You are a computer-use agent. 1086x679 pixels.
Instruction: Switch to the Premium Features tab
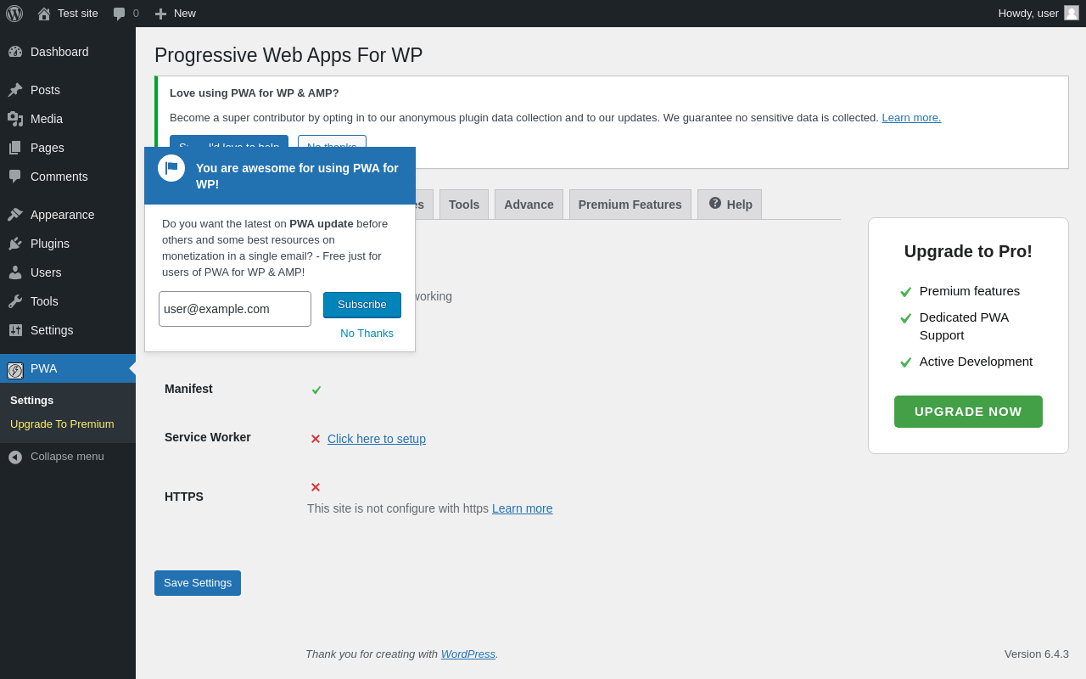[x=630, y=205]
